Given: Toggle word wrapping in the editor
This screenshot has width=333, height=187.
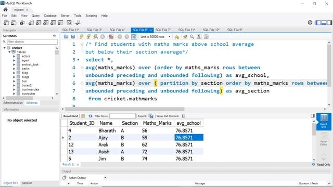Looking at the screenshot, I should point(206,37).
